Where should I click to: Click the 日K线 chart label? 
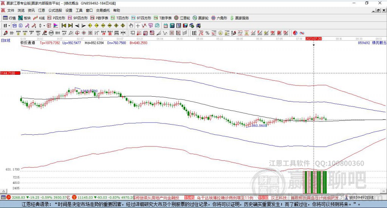coord(6,41)
